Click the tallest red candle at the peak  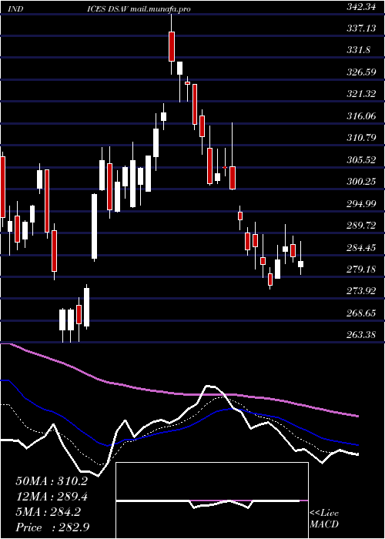[x=172, y=46]
